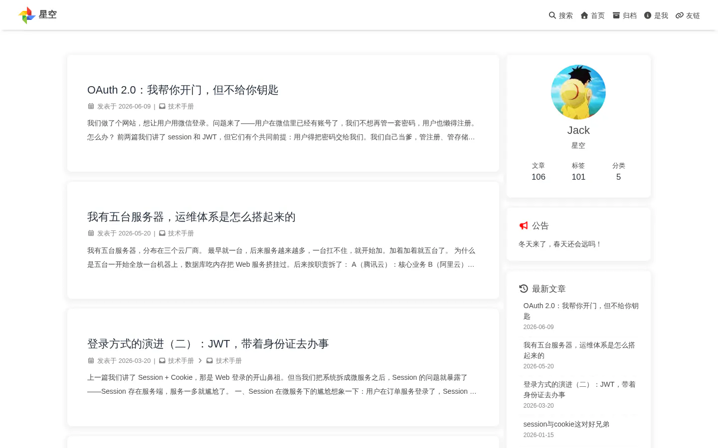The image size is (718, 448).
Task: Click the announcement text 冬天来了，春天还会远吗！
Action: click(x=560, y=244)
